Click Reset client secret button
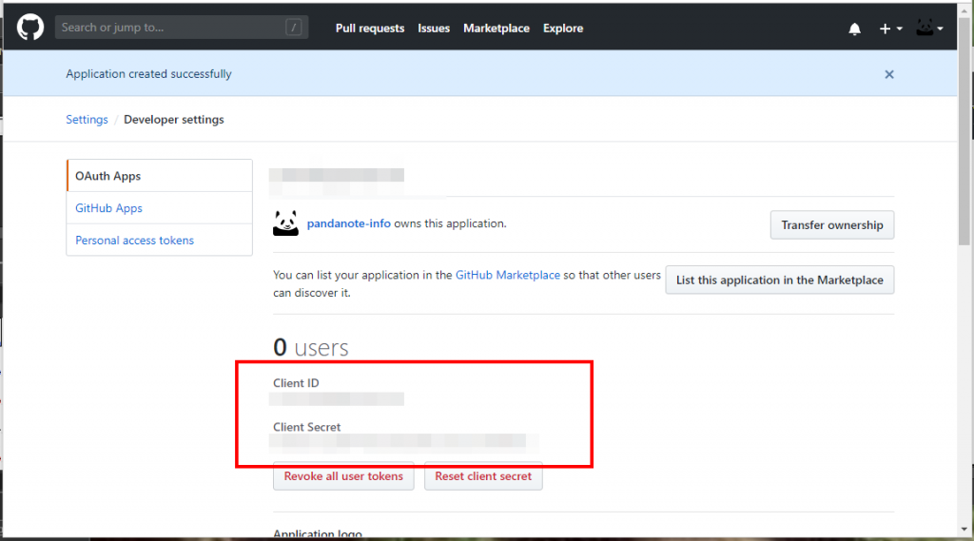 click(x=483, y=476)
